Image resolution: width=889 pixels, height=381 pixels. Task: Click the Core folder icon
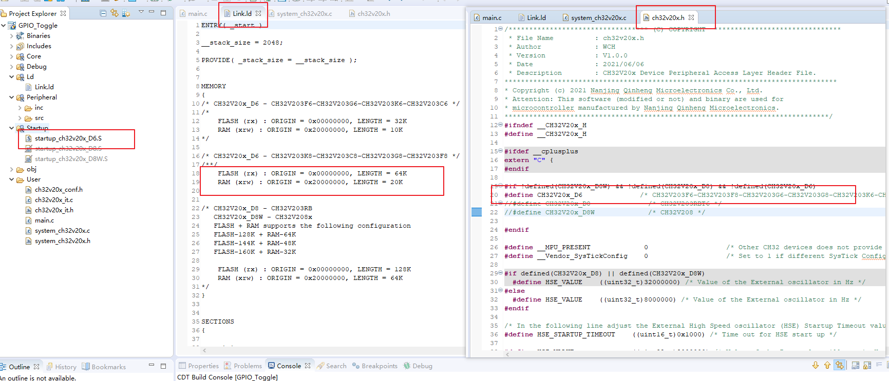tap(20, 56)
